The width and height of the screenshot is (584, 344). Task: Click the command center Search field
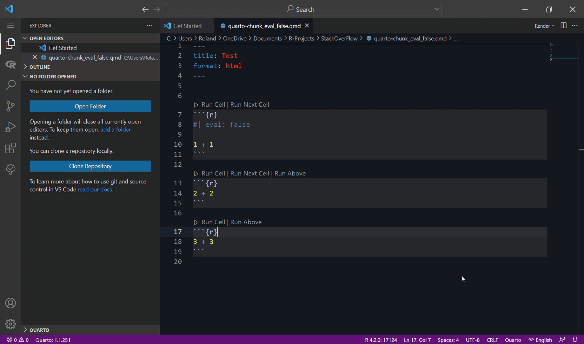pyautogui.click(x=304, y=10)
